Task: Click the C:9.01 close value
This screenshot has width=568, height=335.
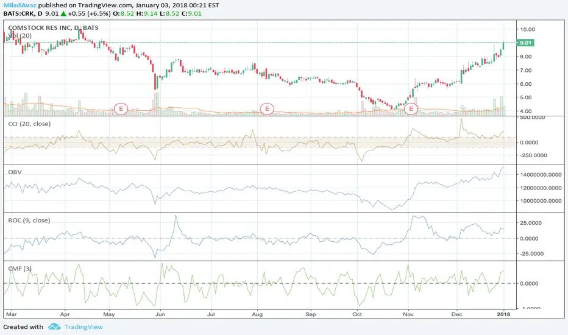Action: (x=191, y=14)
